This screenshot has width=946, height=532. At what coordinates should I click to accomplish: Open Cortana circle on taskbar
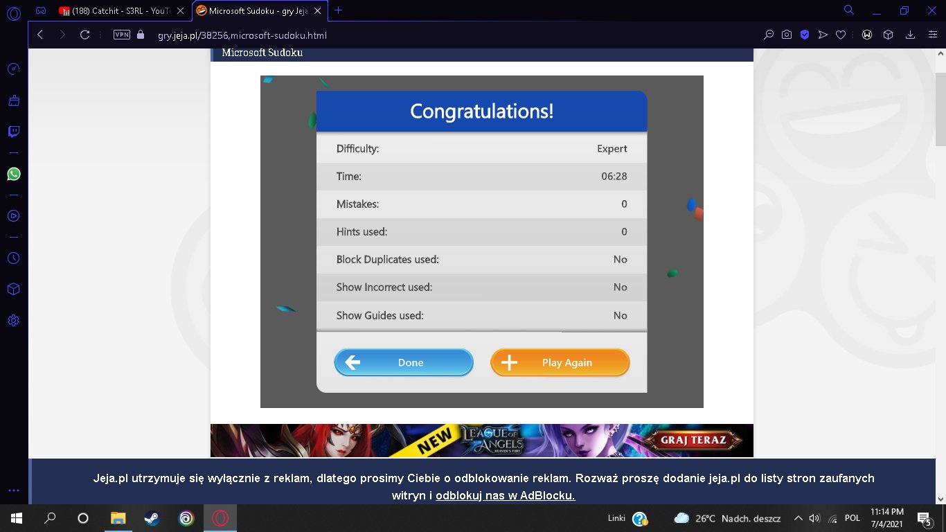[83, 518]
